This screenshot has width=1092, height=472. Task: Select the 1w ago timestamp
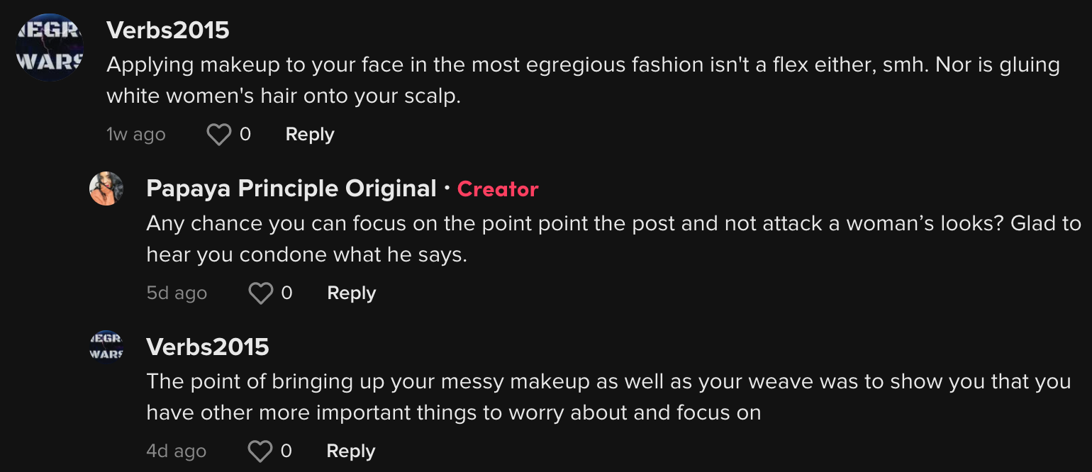point(136,135)
